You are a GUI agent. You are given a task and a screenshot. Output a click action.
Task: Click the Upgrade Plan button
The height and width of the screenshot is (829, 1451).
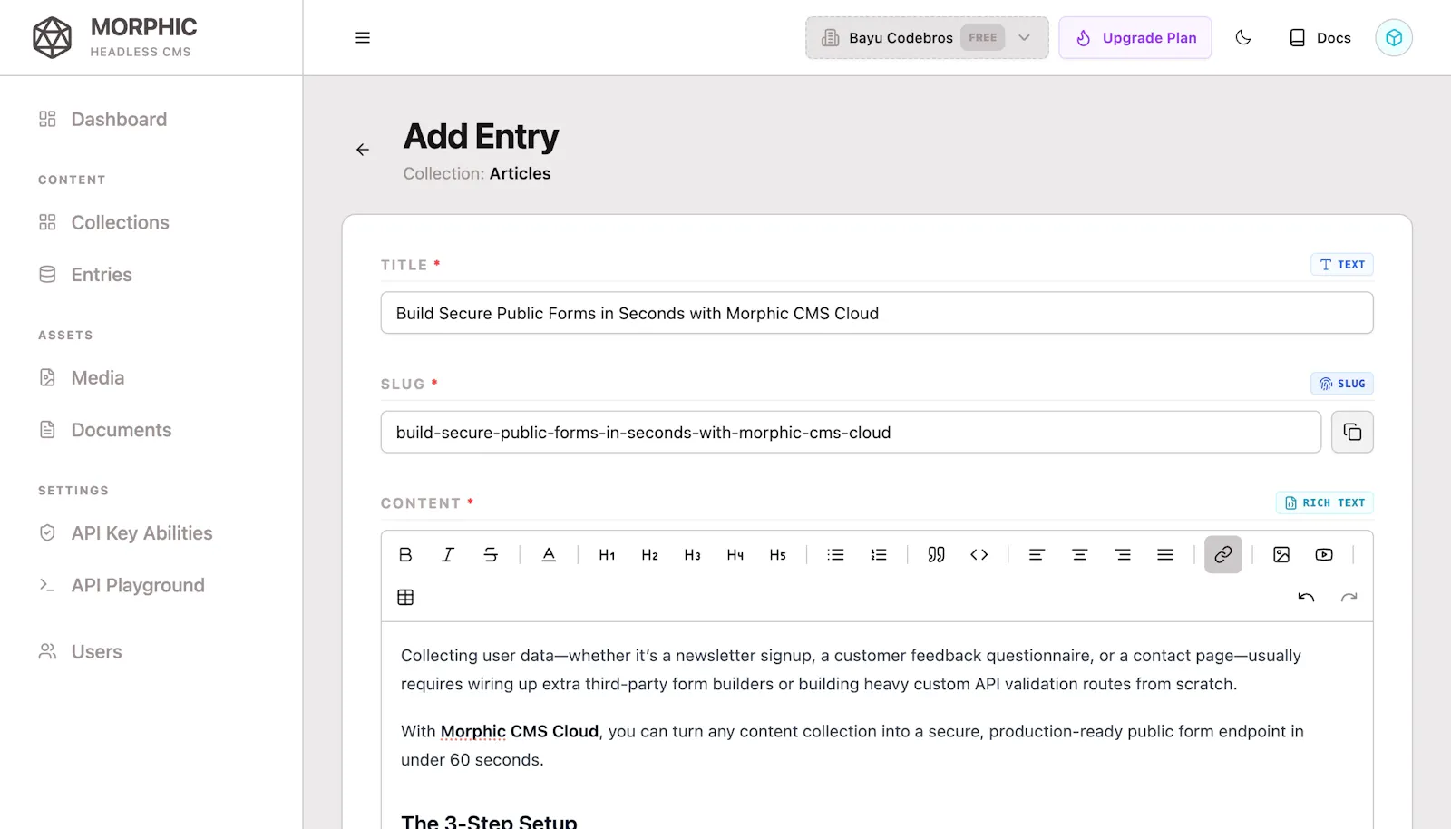coord(1135,37)
